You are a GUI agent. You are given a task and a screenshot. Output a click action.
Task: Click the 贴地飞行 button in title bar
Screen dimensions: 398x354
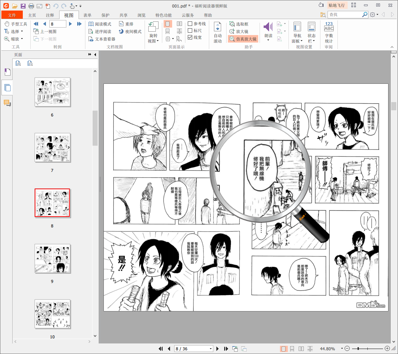pyautogui.click(x=336, y=5)
